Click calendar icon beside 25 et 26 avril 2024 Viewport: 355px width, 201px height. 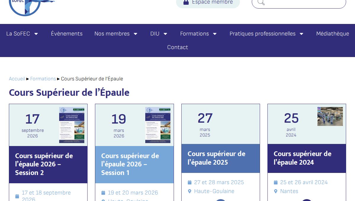[276, 182]
